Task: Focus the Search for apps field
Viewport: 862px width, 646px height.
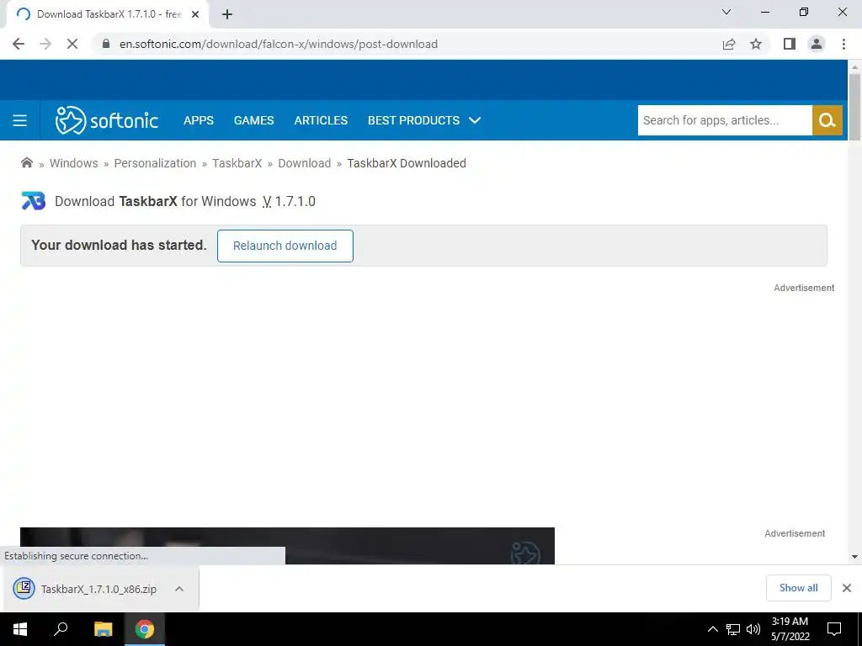Action: (725, 120)
